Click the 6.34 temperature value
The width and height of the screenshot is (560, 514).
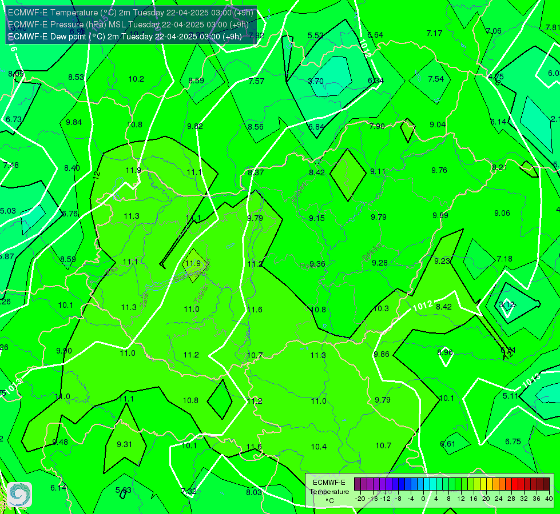coord(376,81)
